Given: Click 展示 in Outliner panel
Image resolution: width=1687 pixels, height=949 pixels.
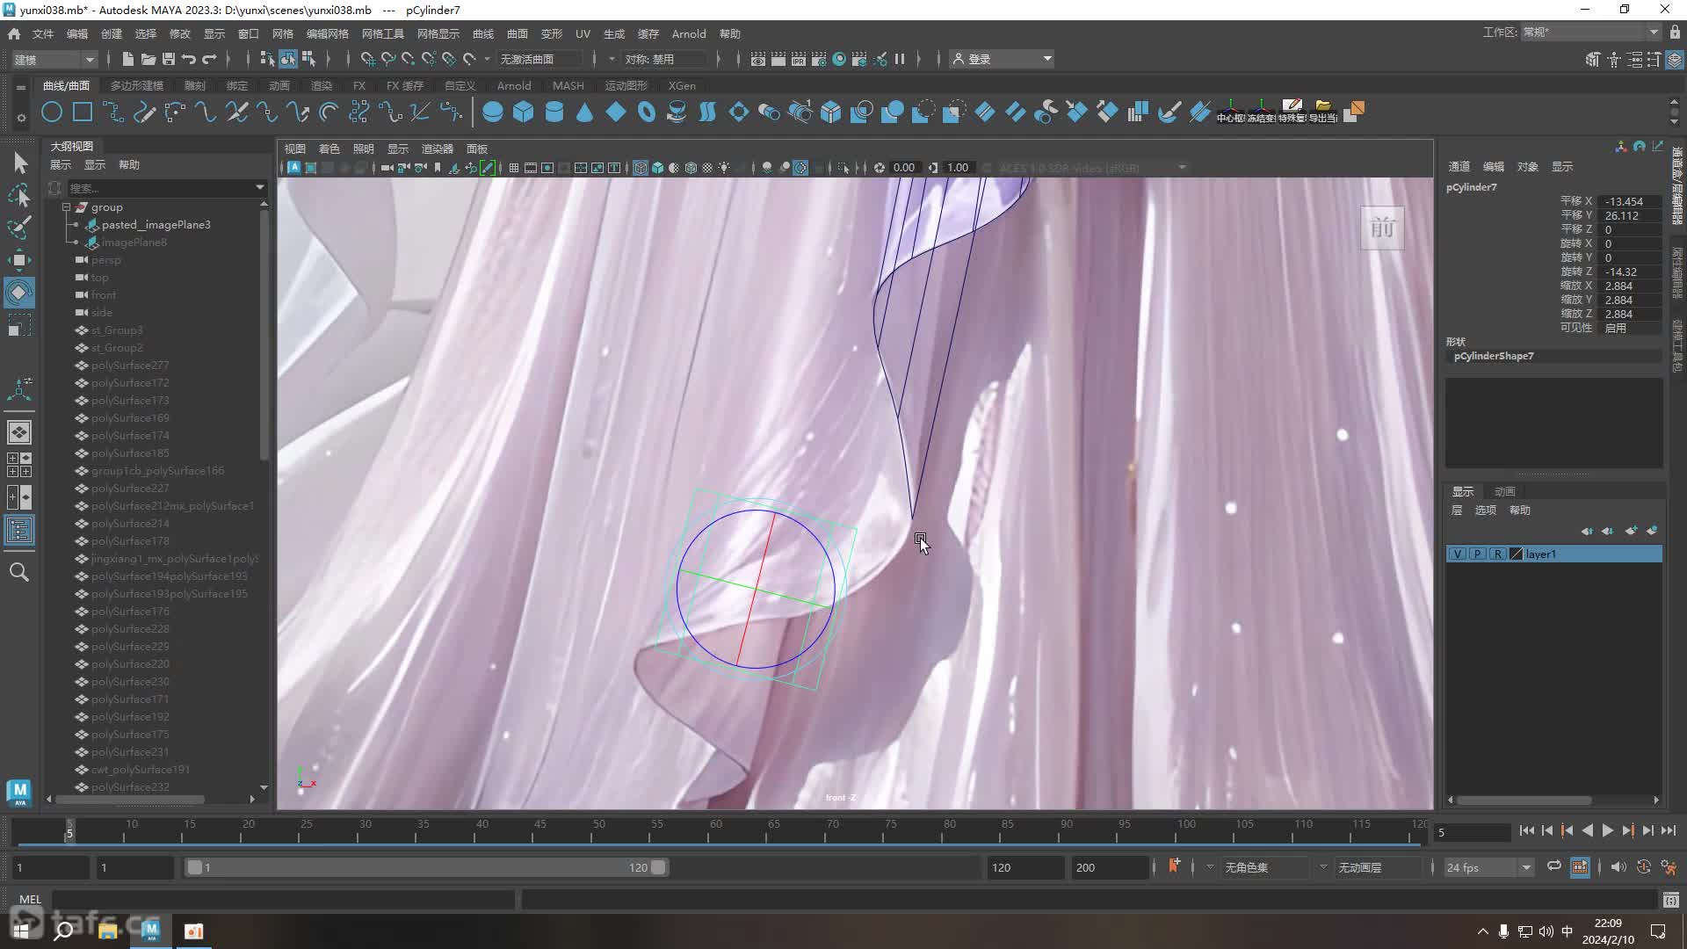Looking at the screenshot, I should point(61,164).
